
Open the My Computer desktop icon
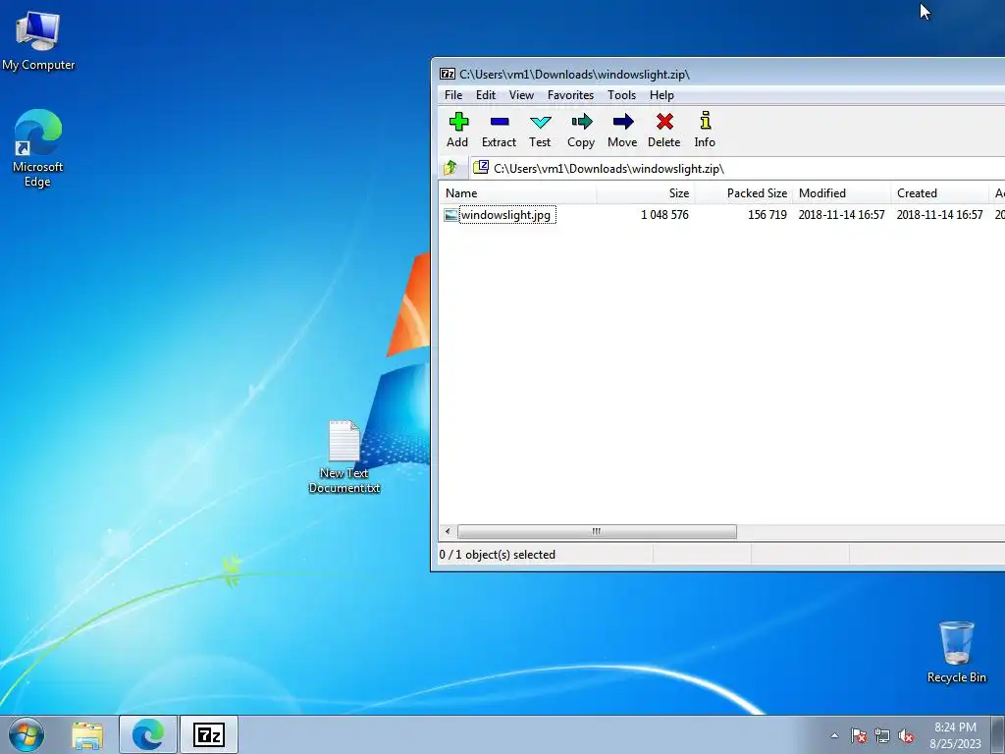38,42
